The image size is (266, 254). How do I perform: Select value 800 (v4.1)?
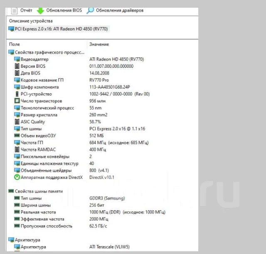99,170
